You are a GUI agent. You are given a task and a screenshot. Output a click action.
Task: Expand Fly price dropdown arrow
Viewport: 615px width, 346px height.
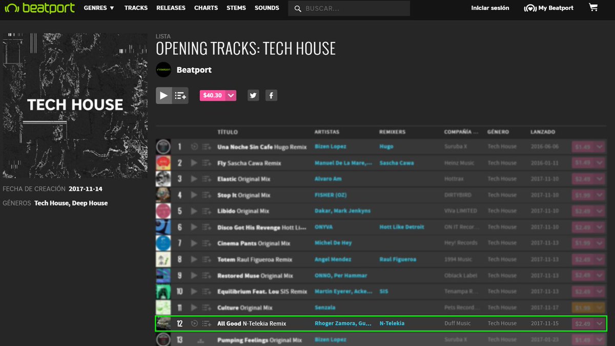[600, 163]
